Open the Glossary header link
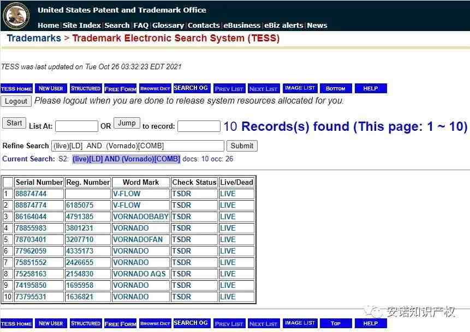 (x=168, y=26)
